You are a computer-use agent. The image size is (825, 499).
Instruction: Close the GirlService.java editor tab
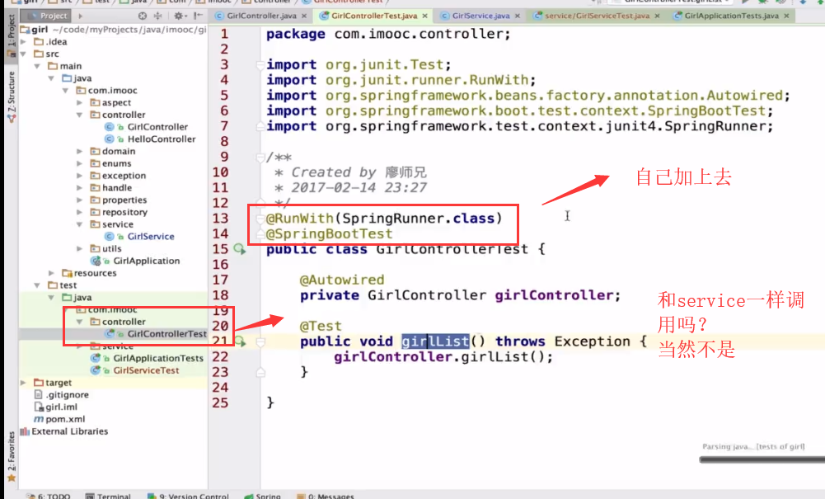[x=518, y=16]
